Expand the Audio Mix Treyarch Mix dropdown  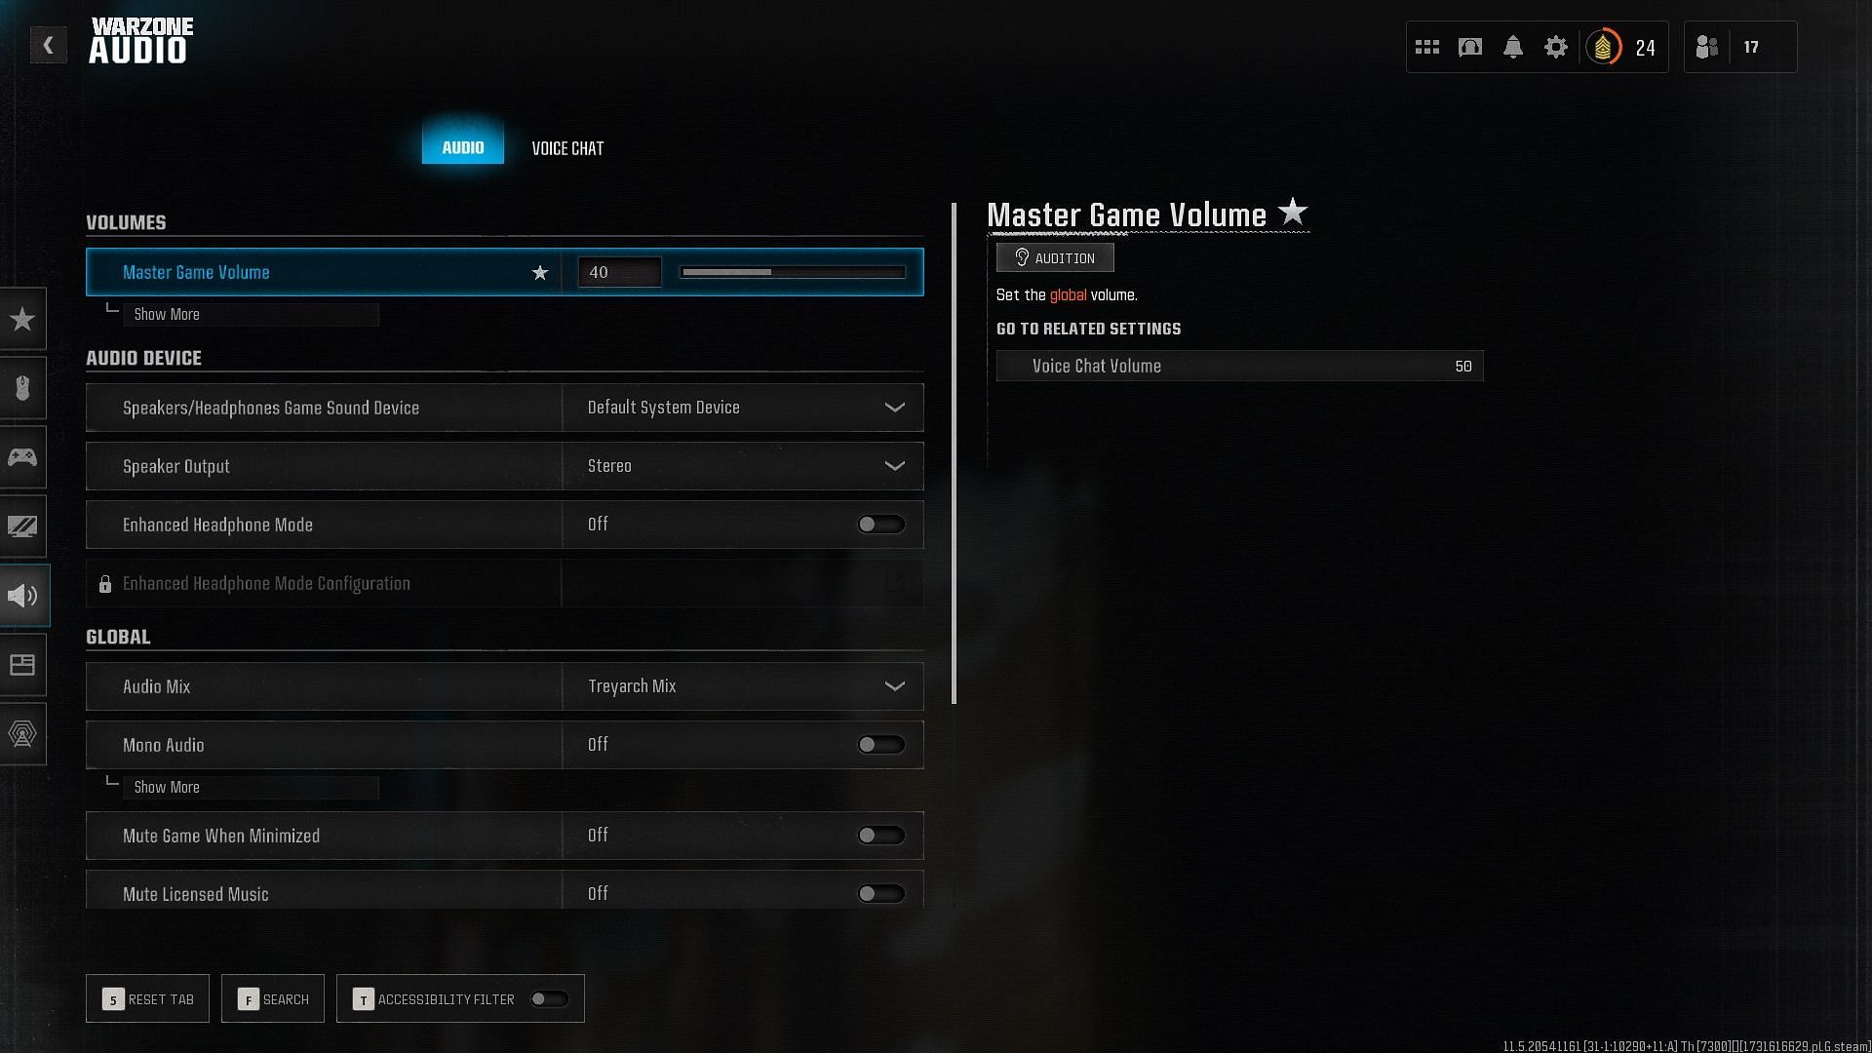pos(896,686)
